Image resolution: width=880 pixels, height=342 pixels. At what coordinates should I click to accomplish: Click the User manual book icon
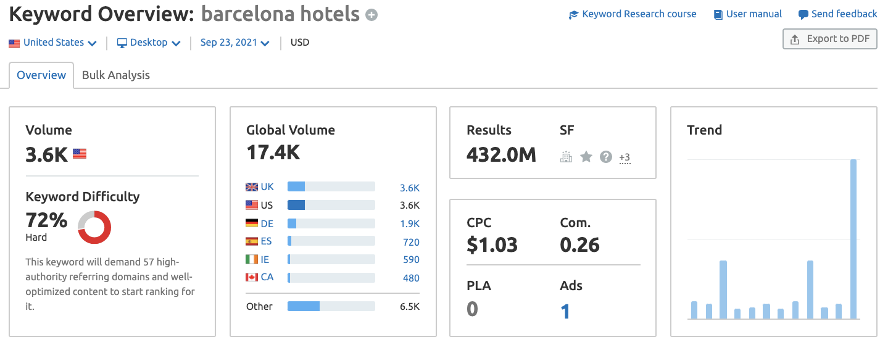718,15
